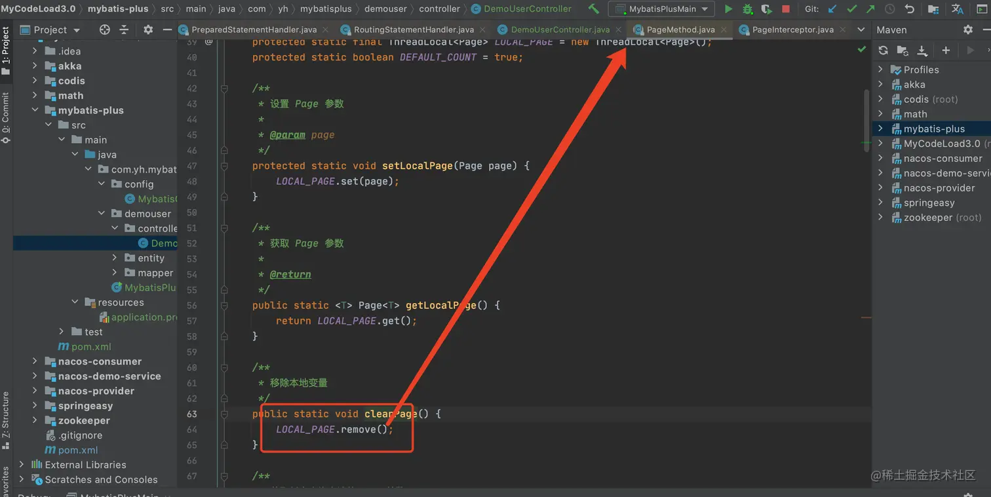Click the green inspection checkmark in editor

[x=862, y=49]
